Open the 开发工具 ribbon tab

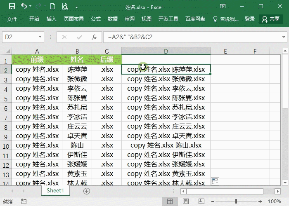pos(168,19)
